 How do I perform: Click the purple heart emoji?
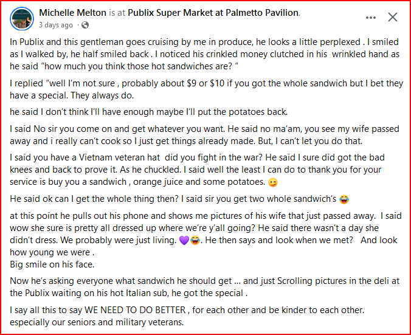195,240
